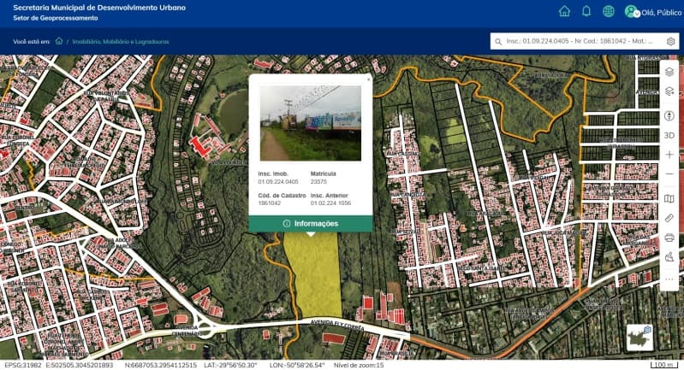Toggle 3D map view
Viewport: 684px width, 370px height.
[x=669, y=135]
